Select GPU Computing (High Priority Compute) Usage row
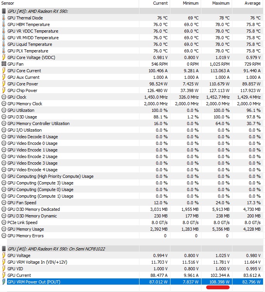Image resolution: width=265 pixels, height=292 pixels. point(132,176)
